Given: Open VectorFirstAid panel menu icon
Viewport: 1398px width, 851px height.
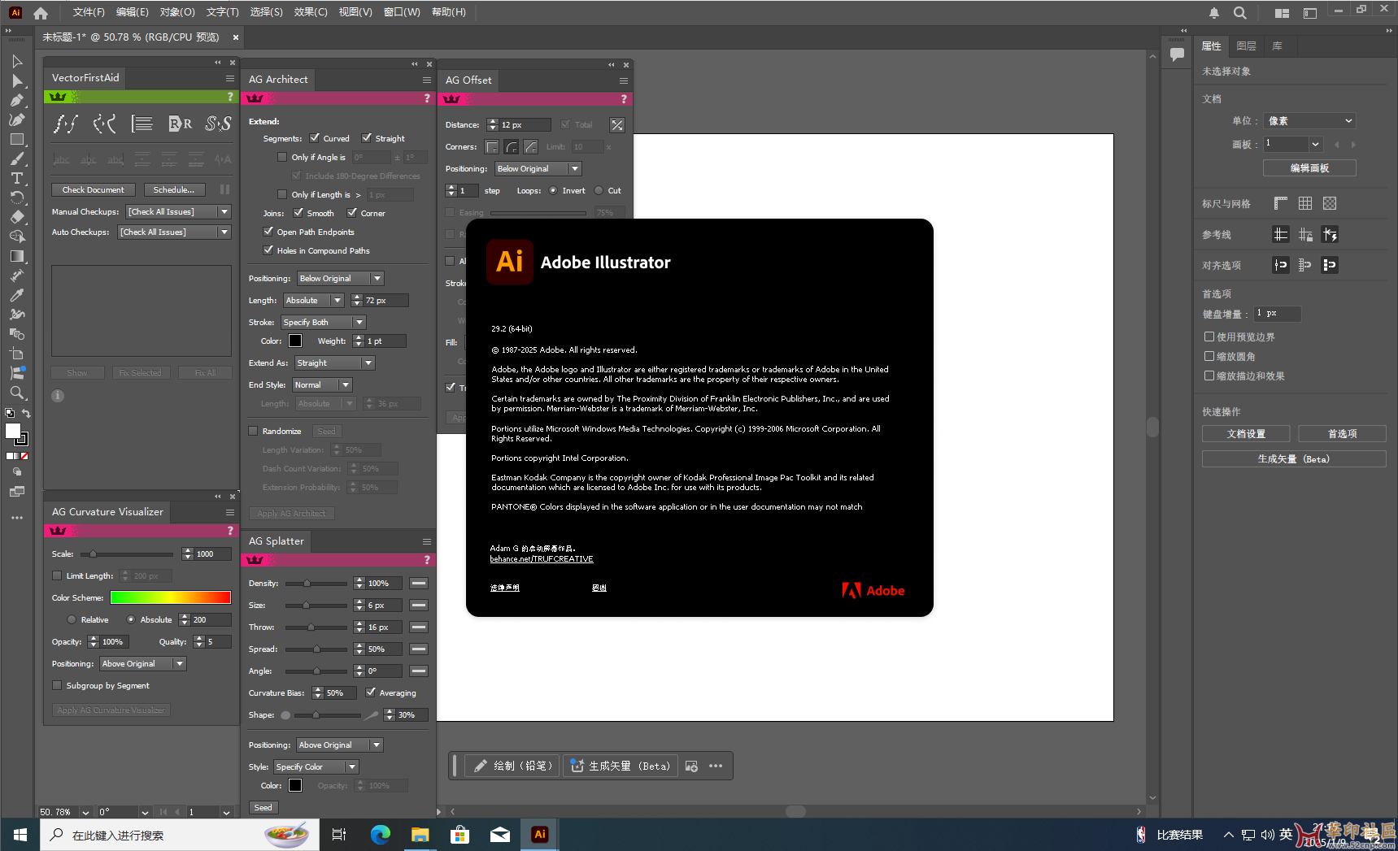Looking at the screenshot, I should pos(230,78).
